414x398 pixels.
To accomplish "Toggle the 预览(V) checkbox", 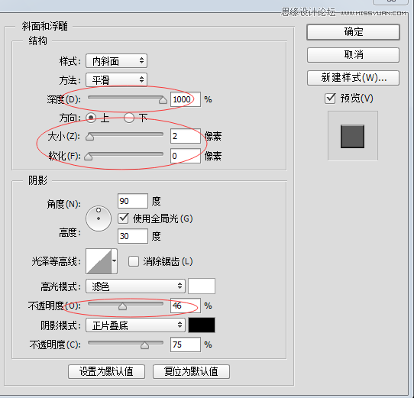I will [330, 99].
